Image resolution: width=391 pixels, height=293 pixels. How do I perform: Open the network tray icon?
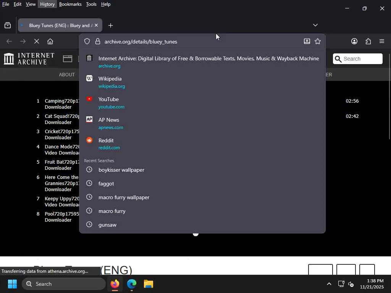coord(341,284)
